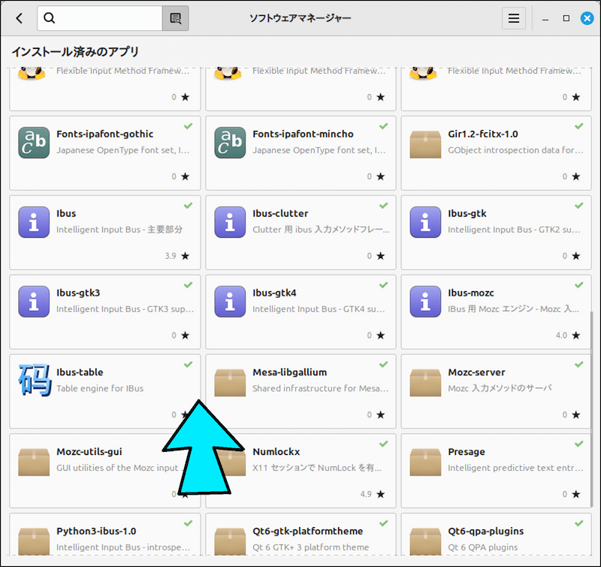Select the Ibus-table 码 icon
This screenshot has height=567, width=601.
click(33, 381)
